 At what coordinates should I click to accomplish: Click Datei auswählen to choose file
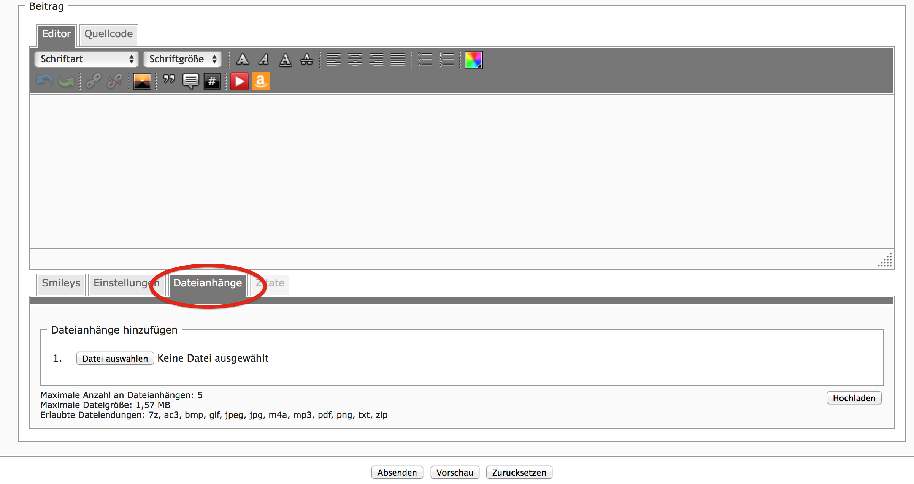coord(115,358)
